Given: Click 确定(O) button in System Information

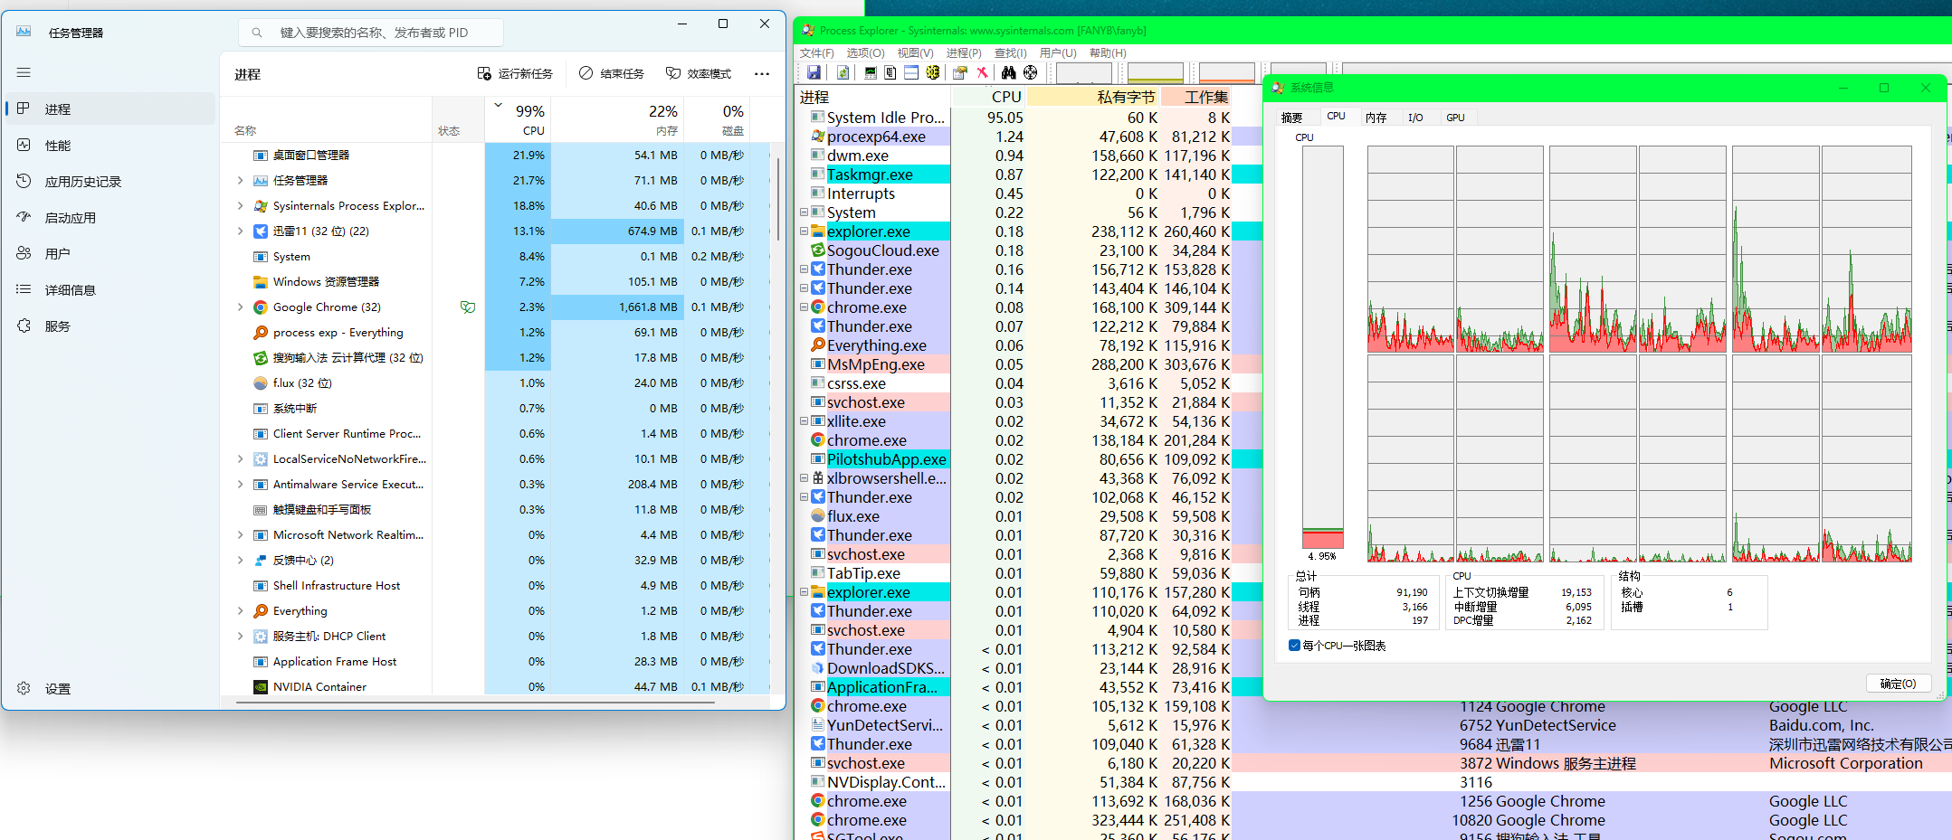Looking at the screenshot, I should point(1898,684).
